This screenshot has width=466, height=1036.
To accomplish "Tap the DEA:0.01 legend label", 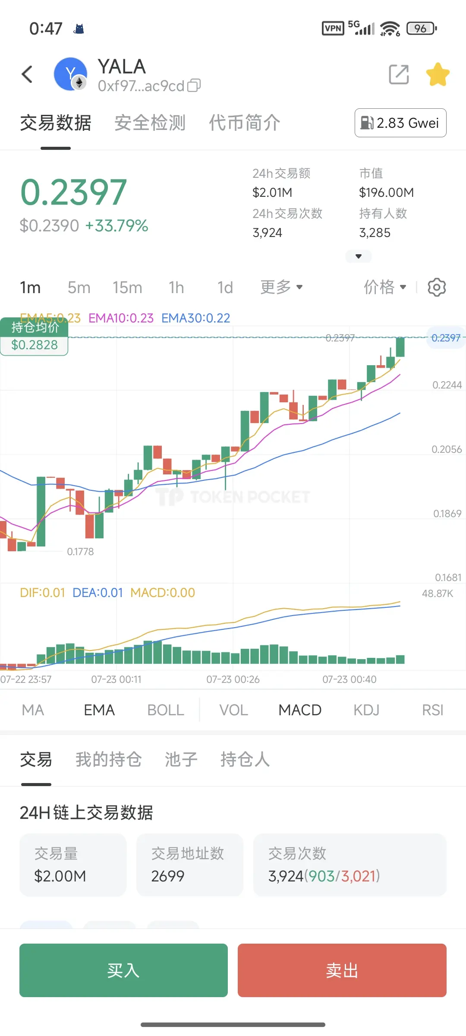I will coord(98,593).
